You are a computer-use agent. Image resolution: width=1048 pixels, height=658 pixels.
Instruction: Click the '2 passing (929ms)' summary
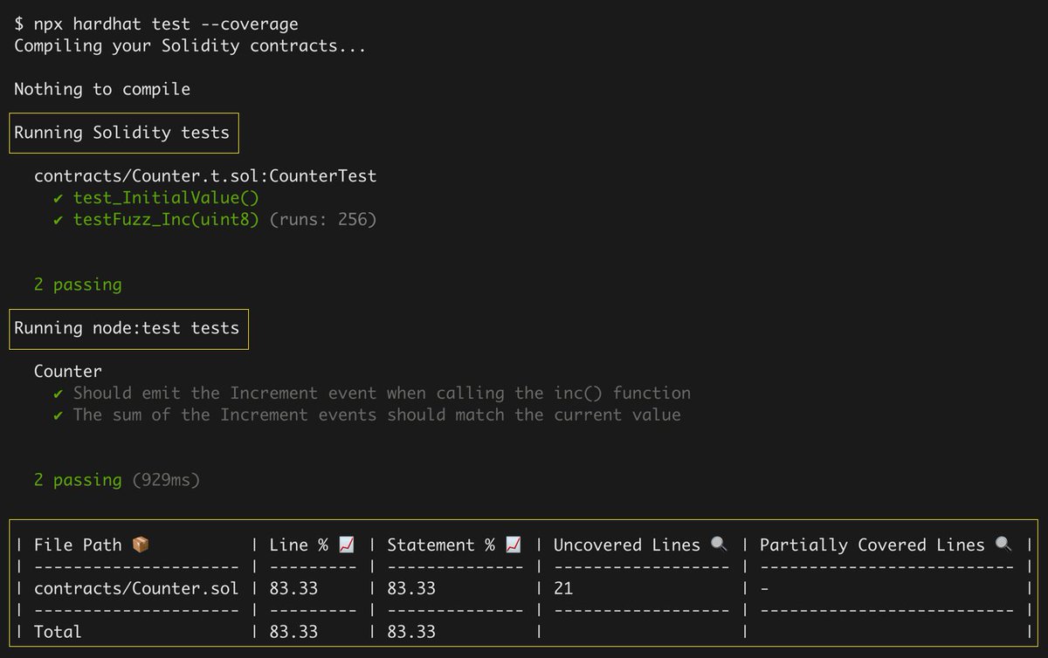[117, 480]
